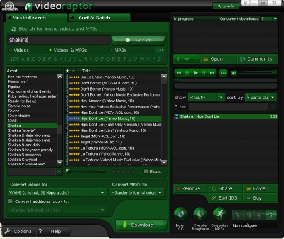The image size is (284, 239).
Task: Select the Videos & MP3s radio button
Action: coord(50,50)
